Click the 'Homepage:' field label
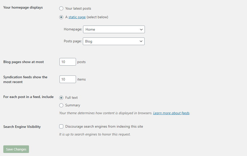Screen dimensions: 247x156 (x=73, y=29)
